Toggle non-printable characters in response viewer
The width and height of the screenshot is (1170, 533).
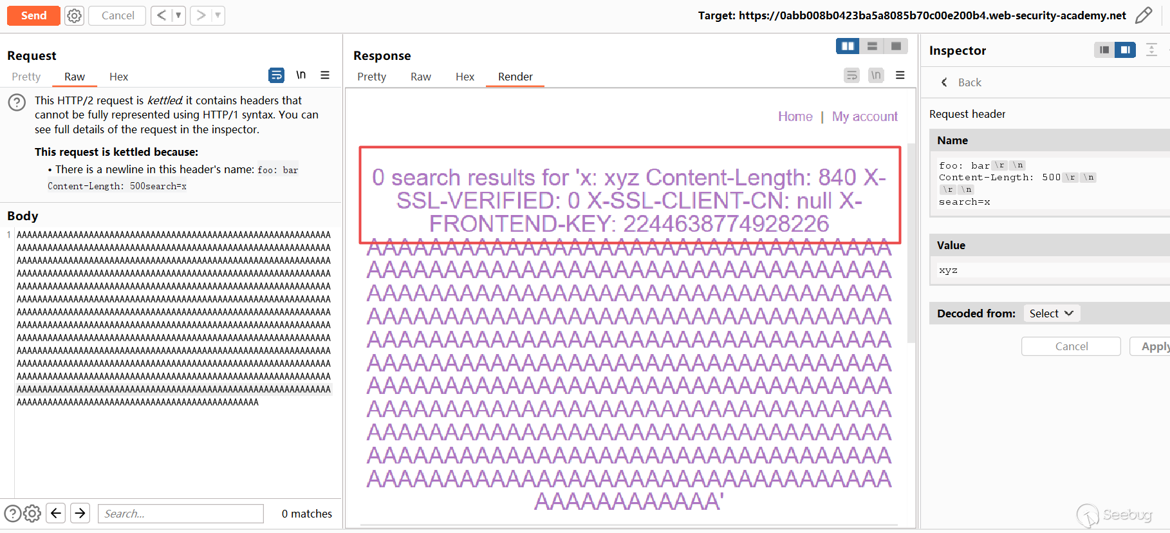[x=876, y=75]
